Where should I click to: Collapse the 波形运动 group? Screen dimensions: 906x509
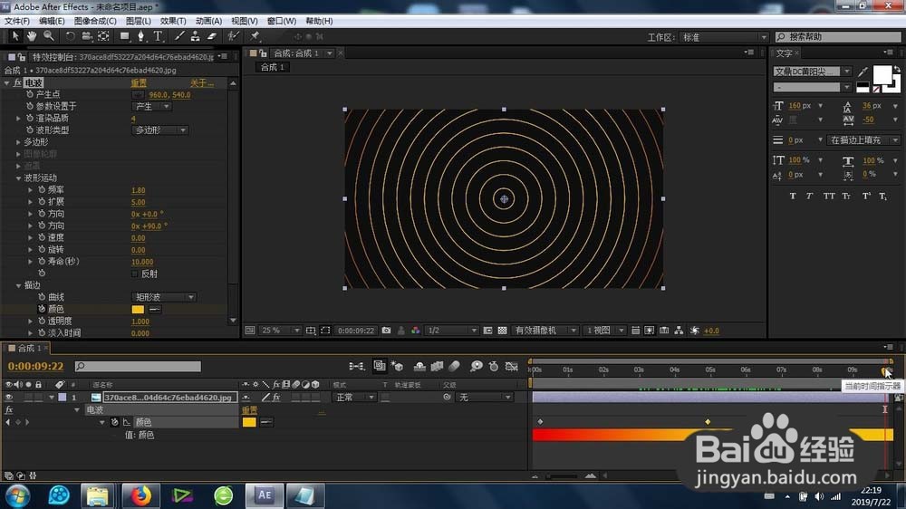click(18, 178)
